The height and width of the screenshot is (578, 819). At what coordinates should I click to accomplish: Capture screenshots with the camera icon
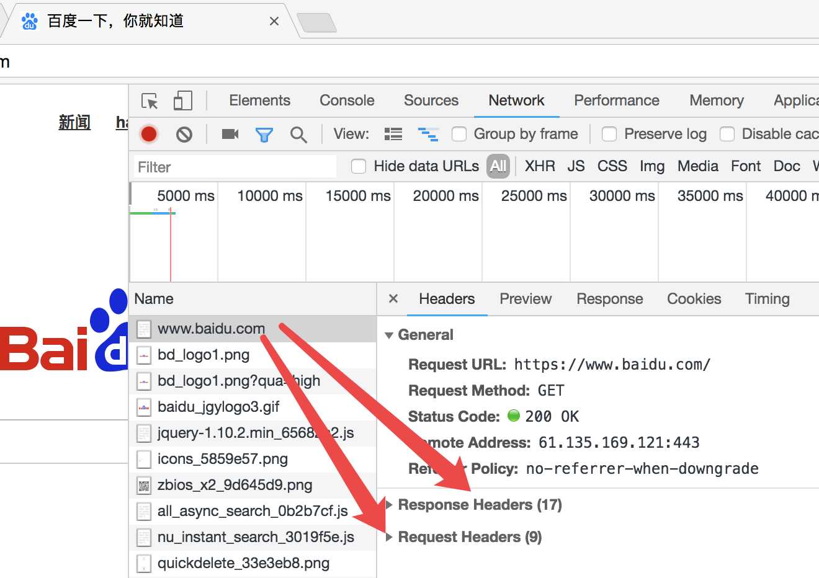(x=230, y=134)
